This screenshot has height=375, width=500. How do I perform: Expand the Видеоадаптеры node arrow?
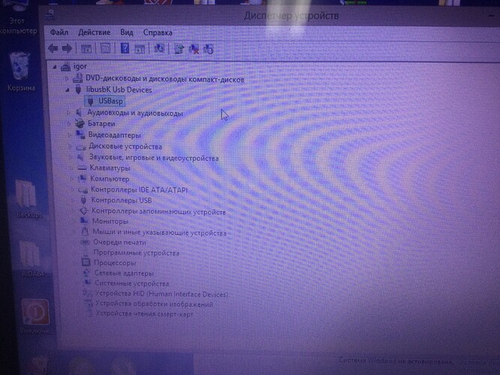(x=69, y=135)
